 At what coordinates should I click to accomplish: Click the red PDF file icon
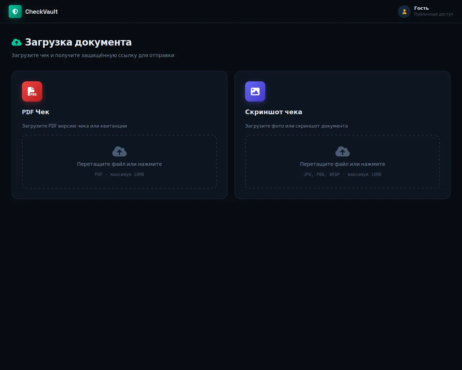click(32, 91)
